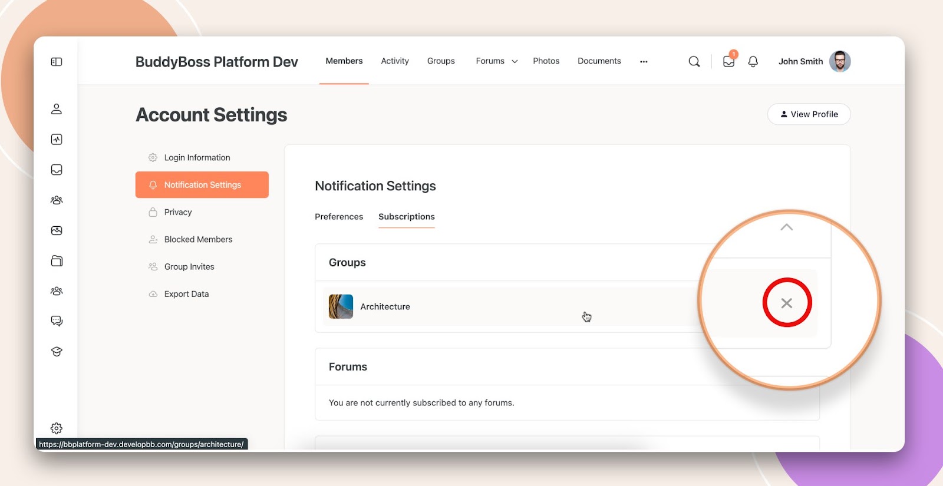Viewport: 943px width, 486px height.
Task: Open the Groups menu item
Action: 441,61
